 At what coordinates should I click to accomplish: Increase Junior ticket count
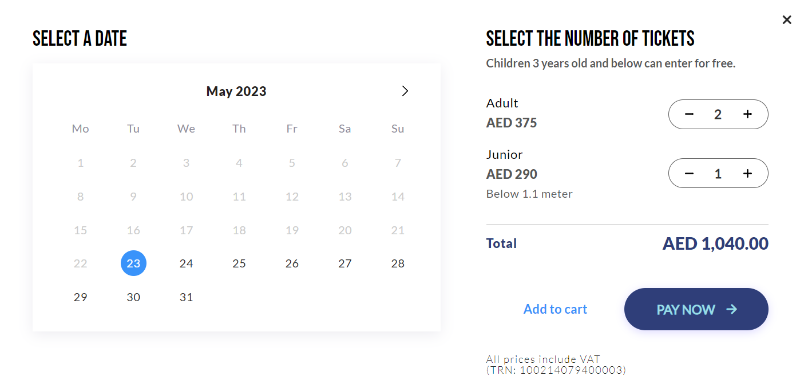pyautogui.click(x=747, y=174)
